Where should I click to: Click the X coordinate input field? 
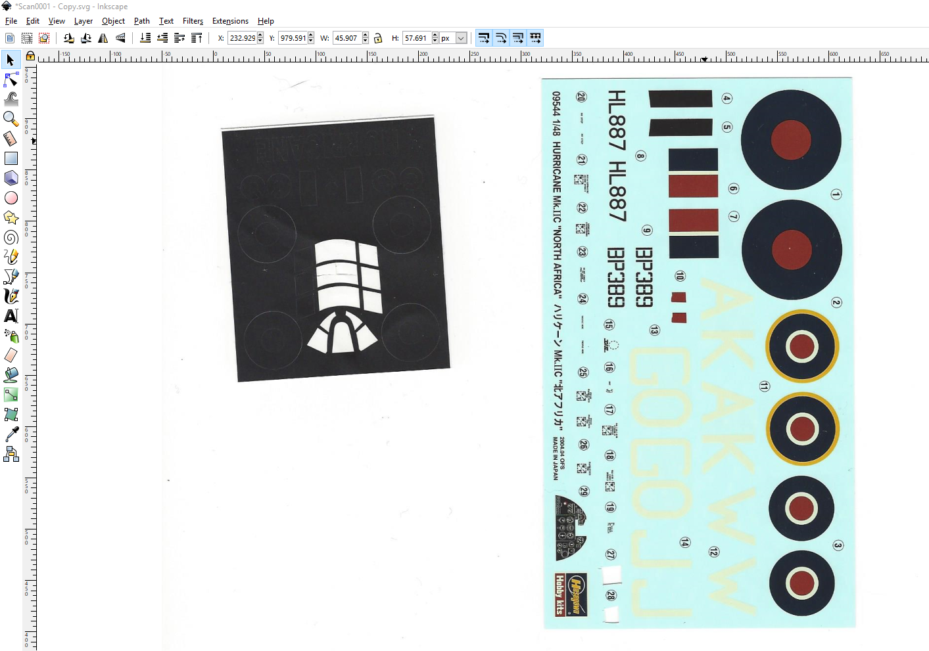click(x=243, y=38)
